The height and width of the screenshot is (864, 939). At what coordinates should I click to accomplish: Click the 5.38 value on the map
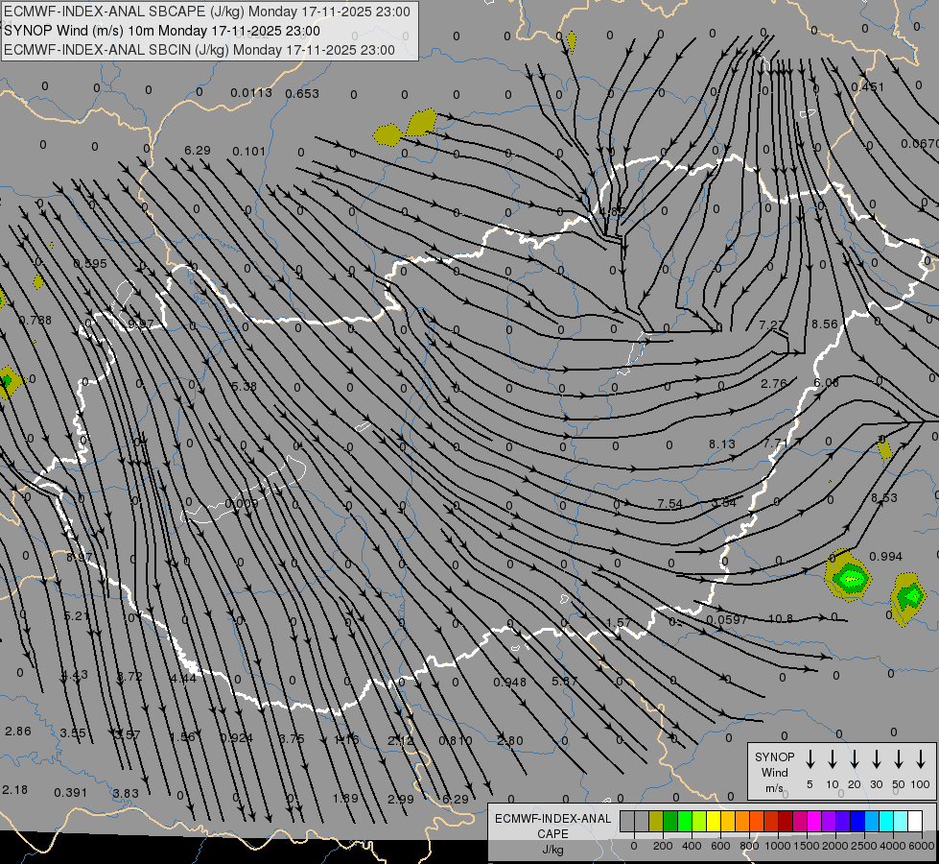click(x=245, y=386)
